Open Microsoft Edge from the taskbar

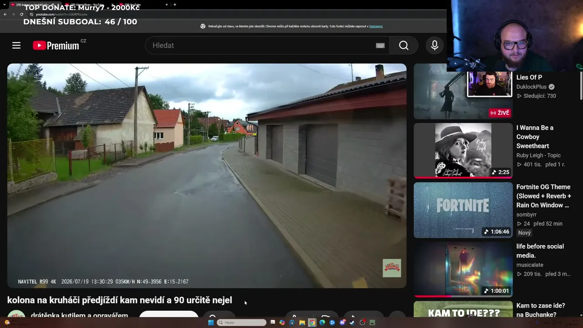click(322, 323)
